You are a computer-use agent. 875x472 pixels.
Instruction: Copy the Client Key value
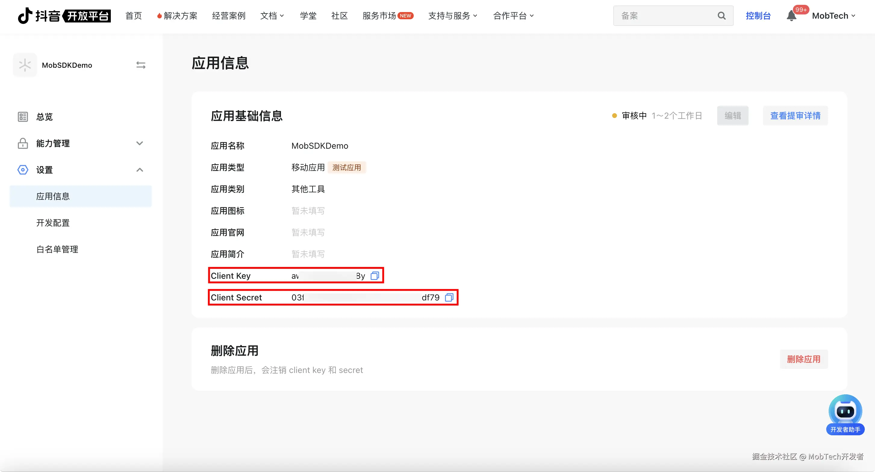(x=375, y=276)
